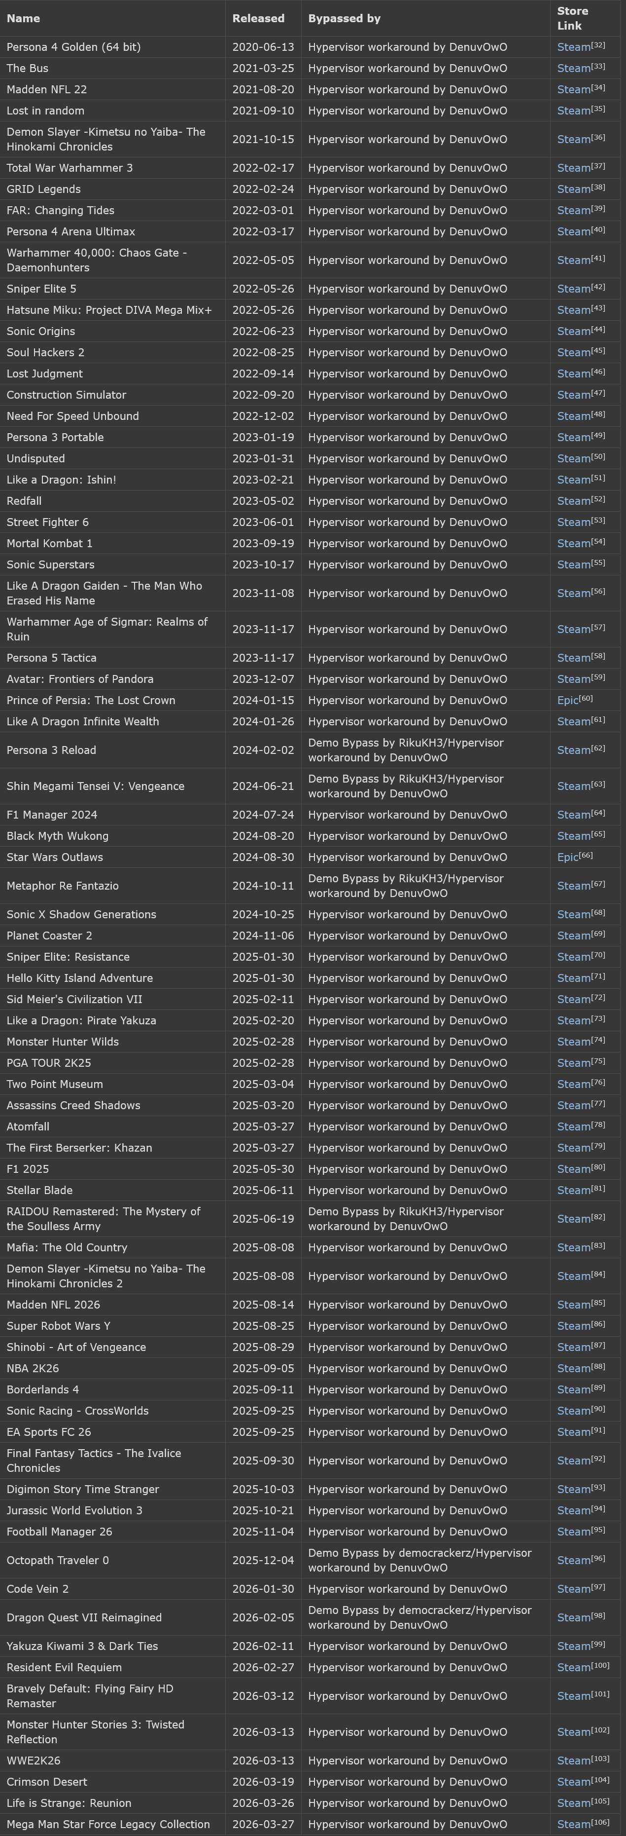Screen dimensions: 626x1836
Task: Open Epic link for Star Wars Outlaws
Action: [x=568, y=858]
